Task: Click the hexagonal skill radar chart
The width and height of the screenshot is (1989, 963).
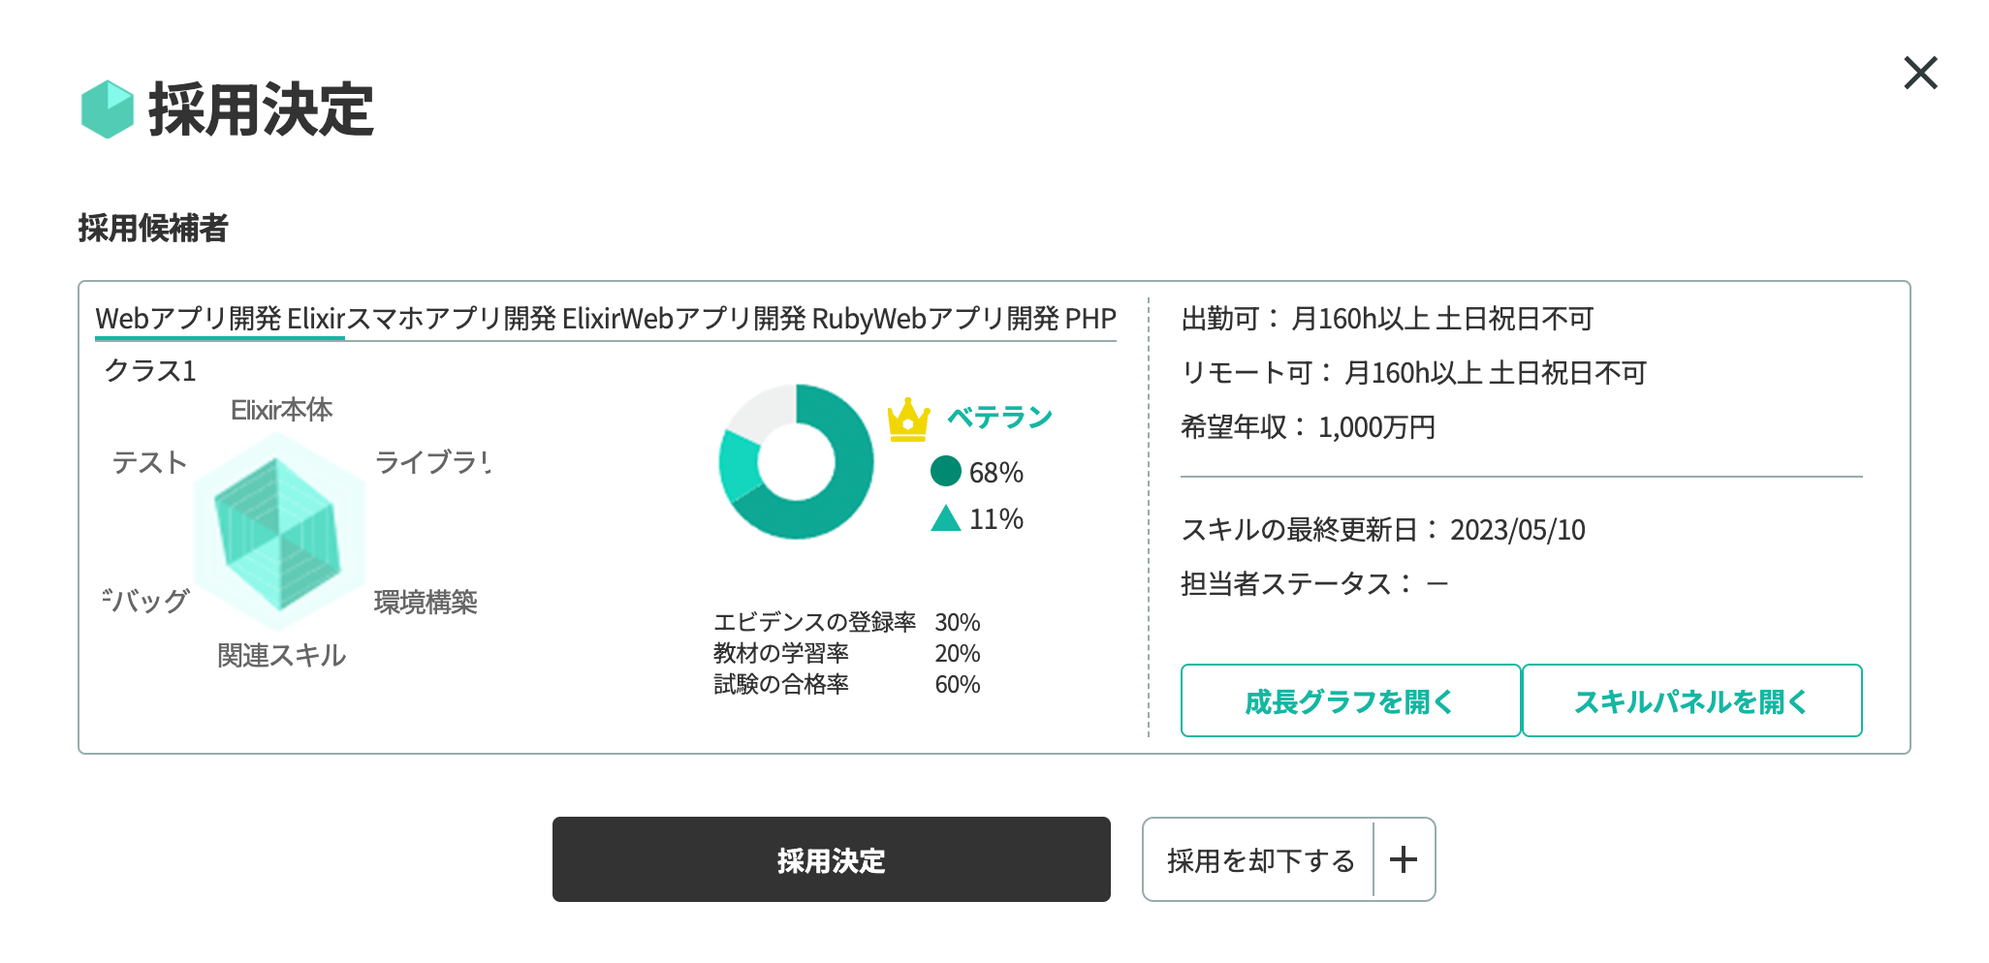Action: click(x=279, y=533)
